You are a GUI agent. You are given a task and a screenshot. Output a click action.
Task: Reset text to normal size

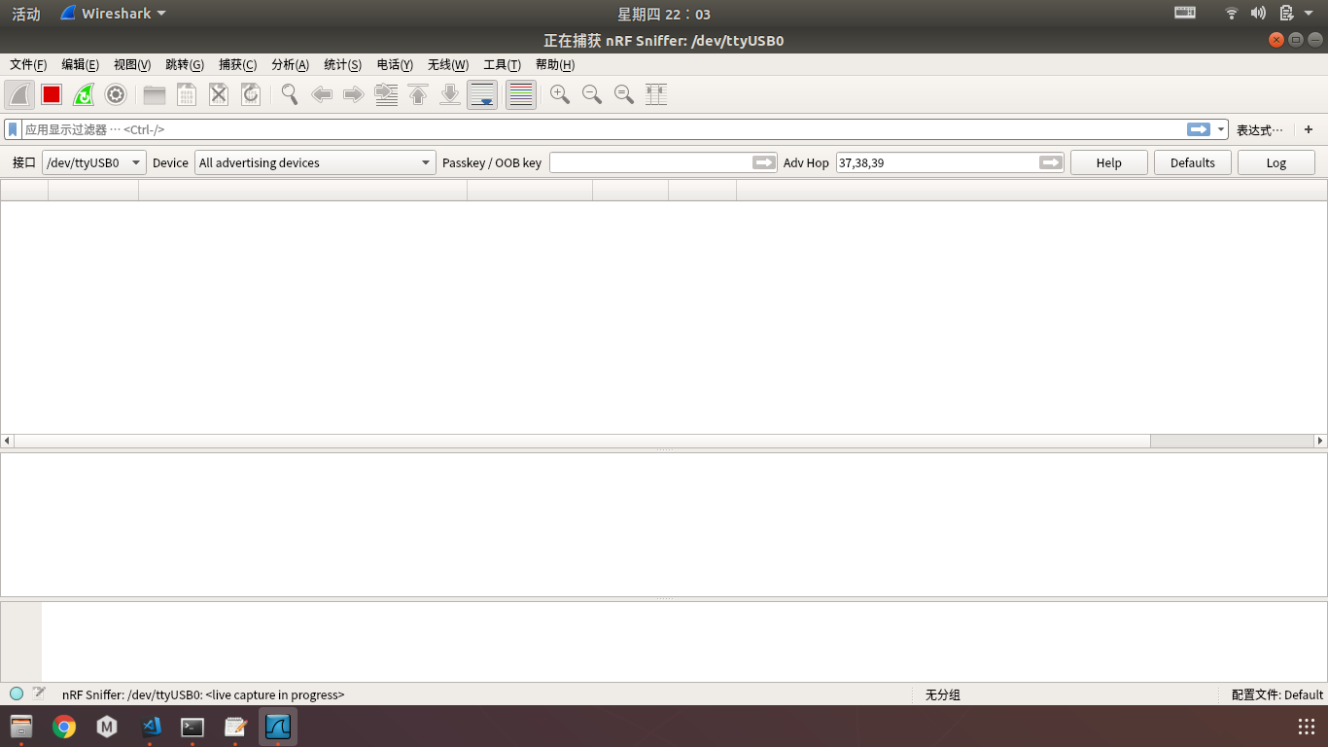coord(624,94)
